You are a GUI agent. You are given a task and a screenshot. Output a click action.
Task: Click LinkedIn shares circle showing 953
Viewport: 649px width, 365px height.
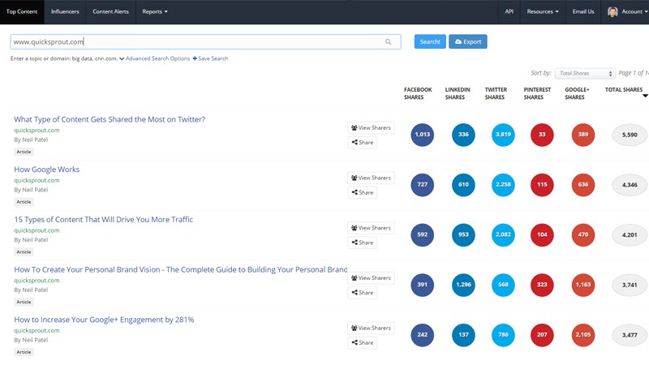coord(463,234)
